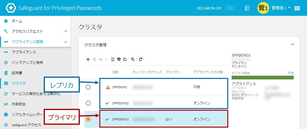This screenshot has height=129, width=307.
Task: Click the heart health-check icon
Action: point(119,59)
